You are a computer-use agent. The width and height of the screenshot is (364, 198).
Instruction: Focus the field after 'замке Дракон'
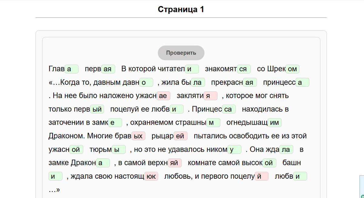[x=103, y=162]
